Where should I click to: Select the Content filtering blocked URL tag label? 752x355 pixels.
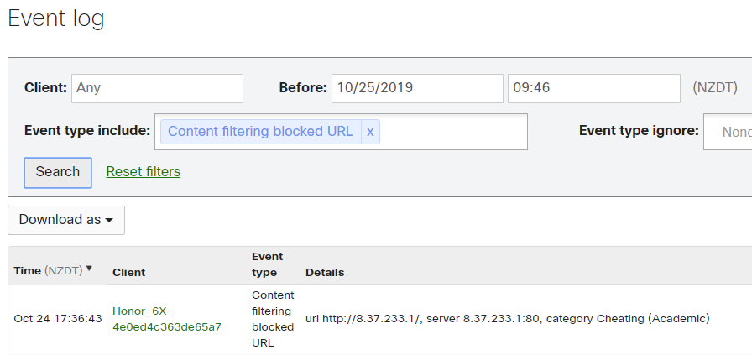coord(260,132)
